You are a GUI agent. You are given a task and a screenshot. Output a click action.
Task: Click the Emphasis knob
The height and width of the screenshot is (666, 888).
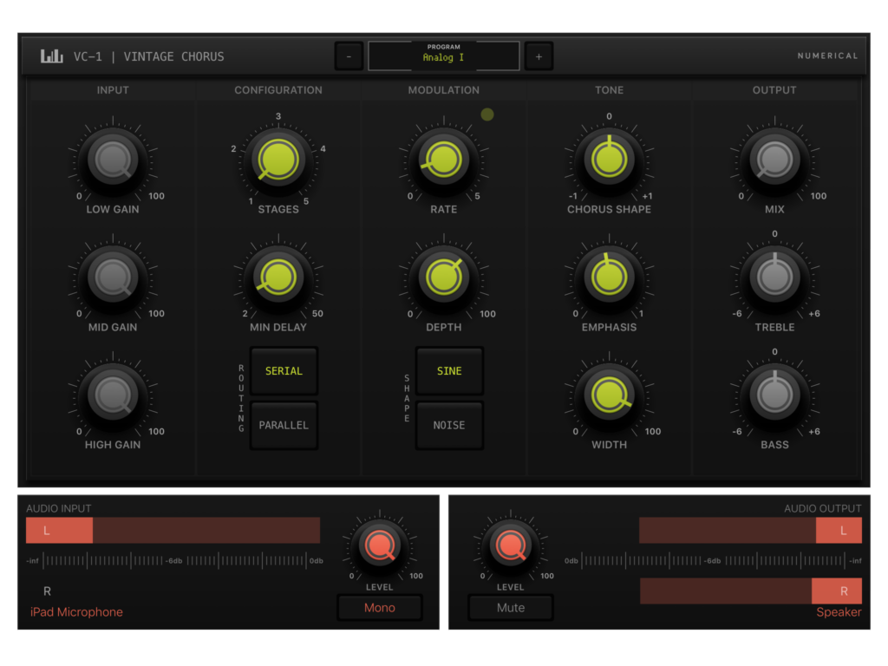coord(609,277)
